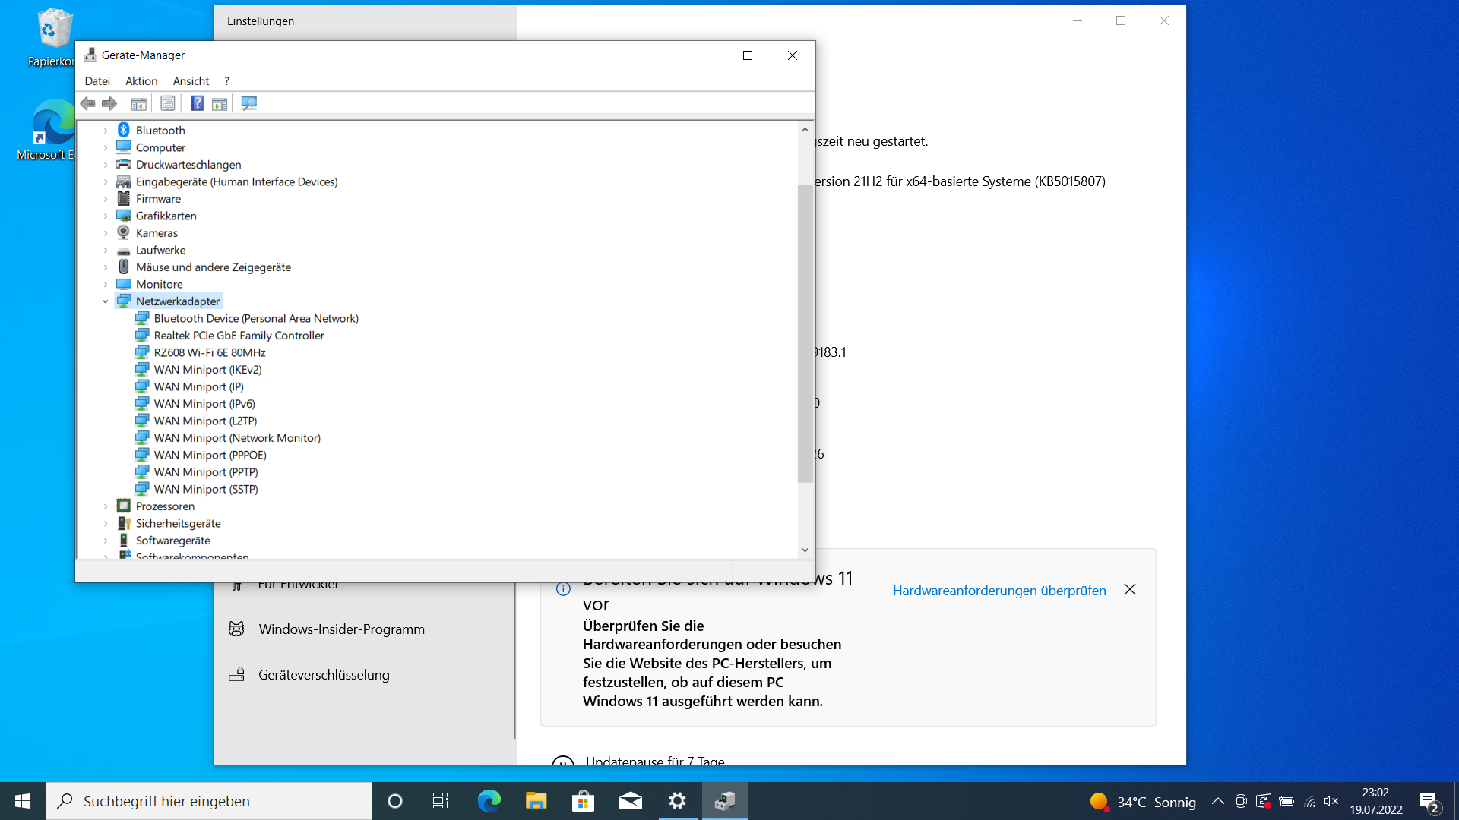
Task: Expand the Grafikkarten category
Action: (x=106, y=216)
